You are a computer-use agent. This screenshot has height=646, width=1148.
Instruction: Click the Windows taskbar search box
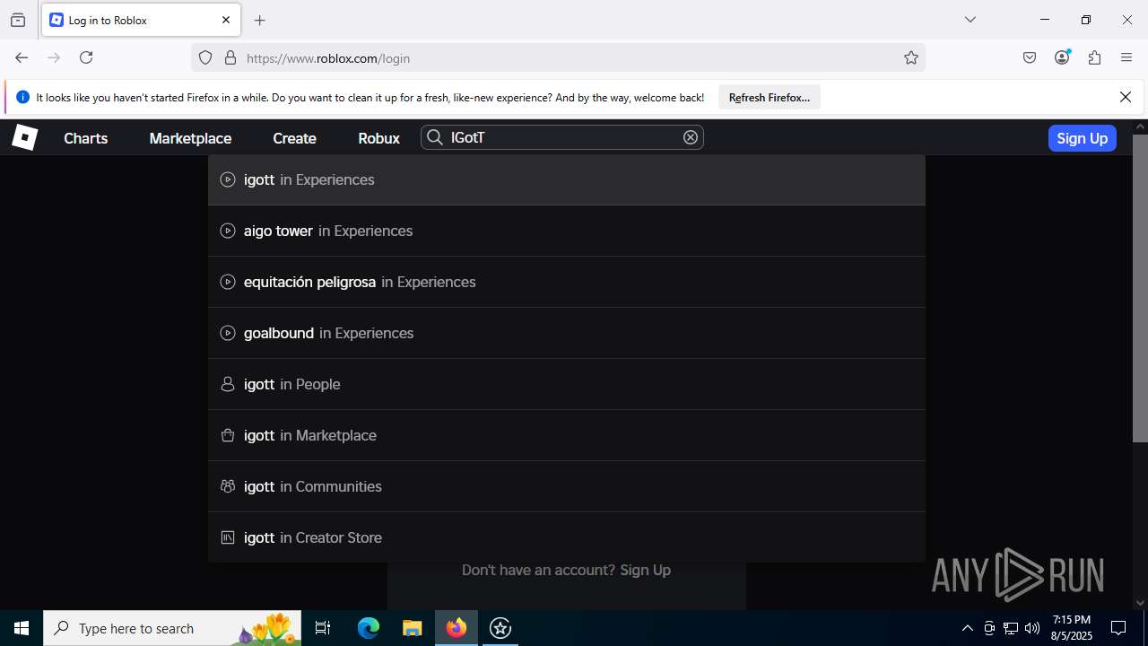click(x=172, y=628)
